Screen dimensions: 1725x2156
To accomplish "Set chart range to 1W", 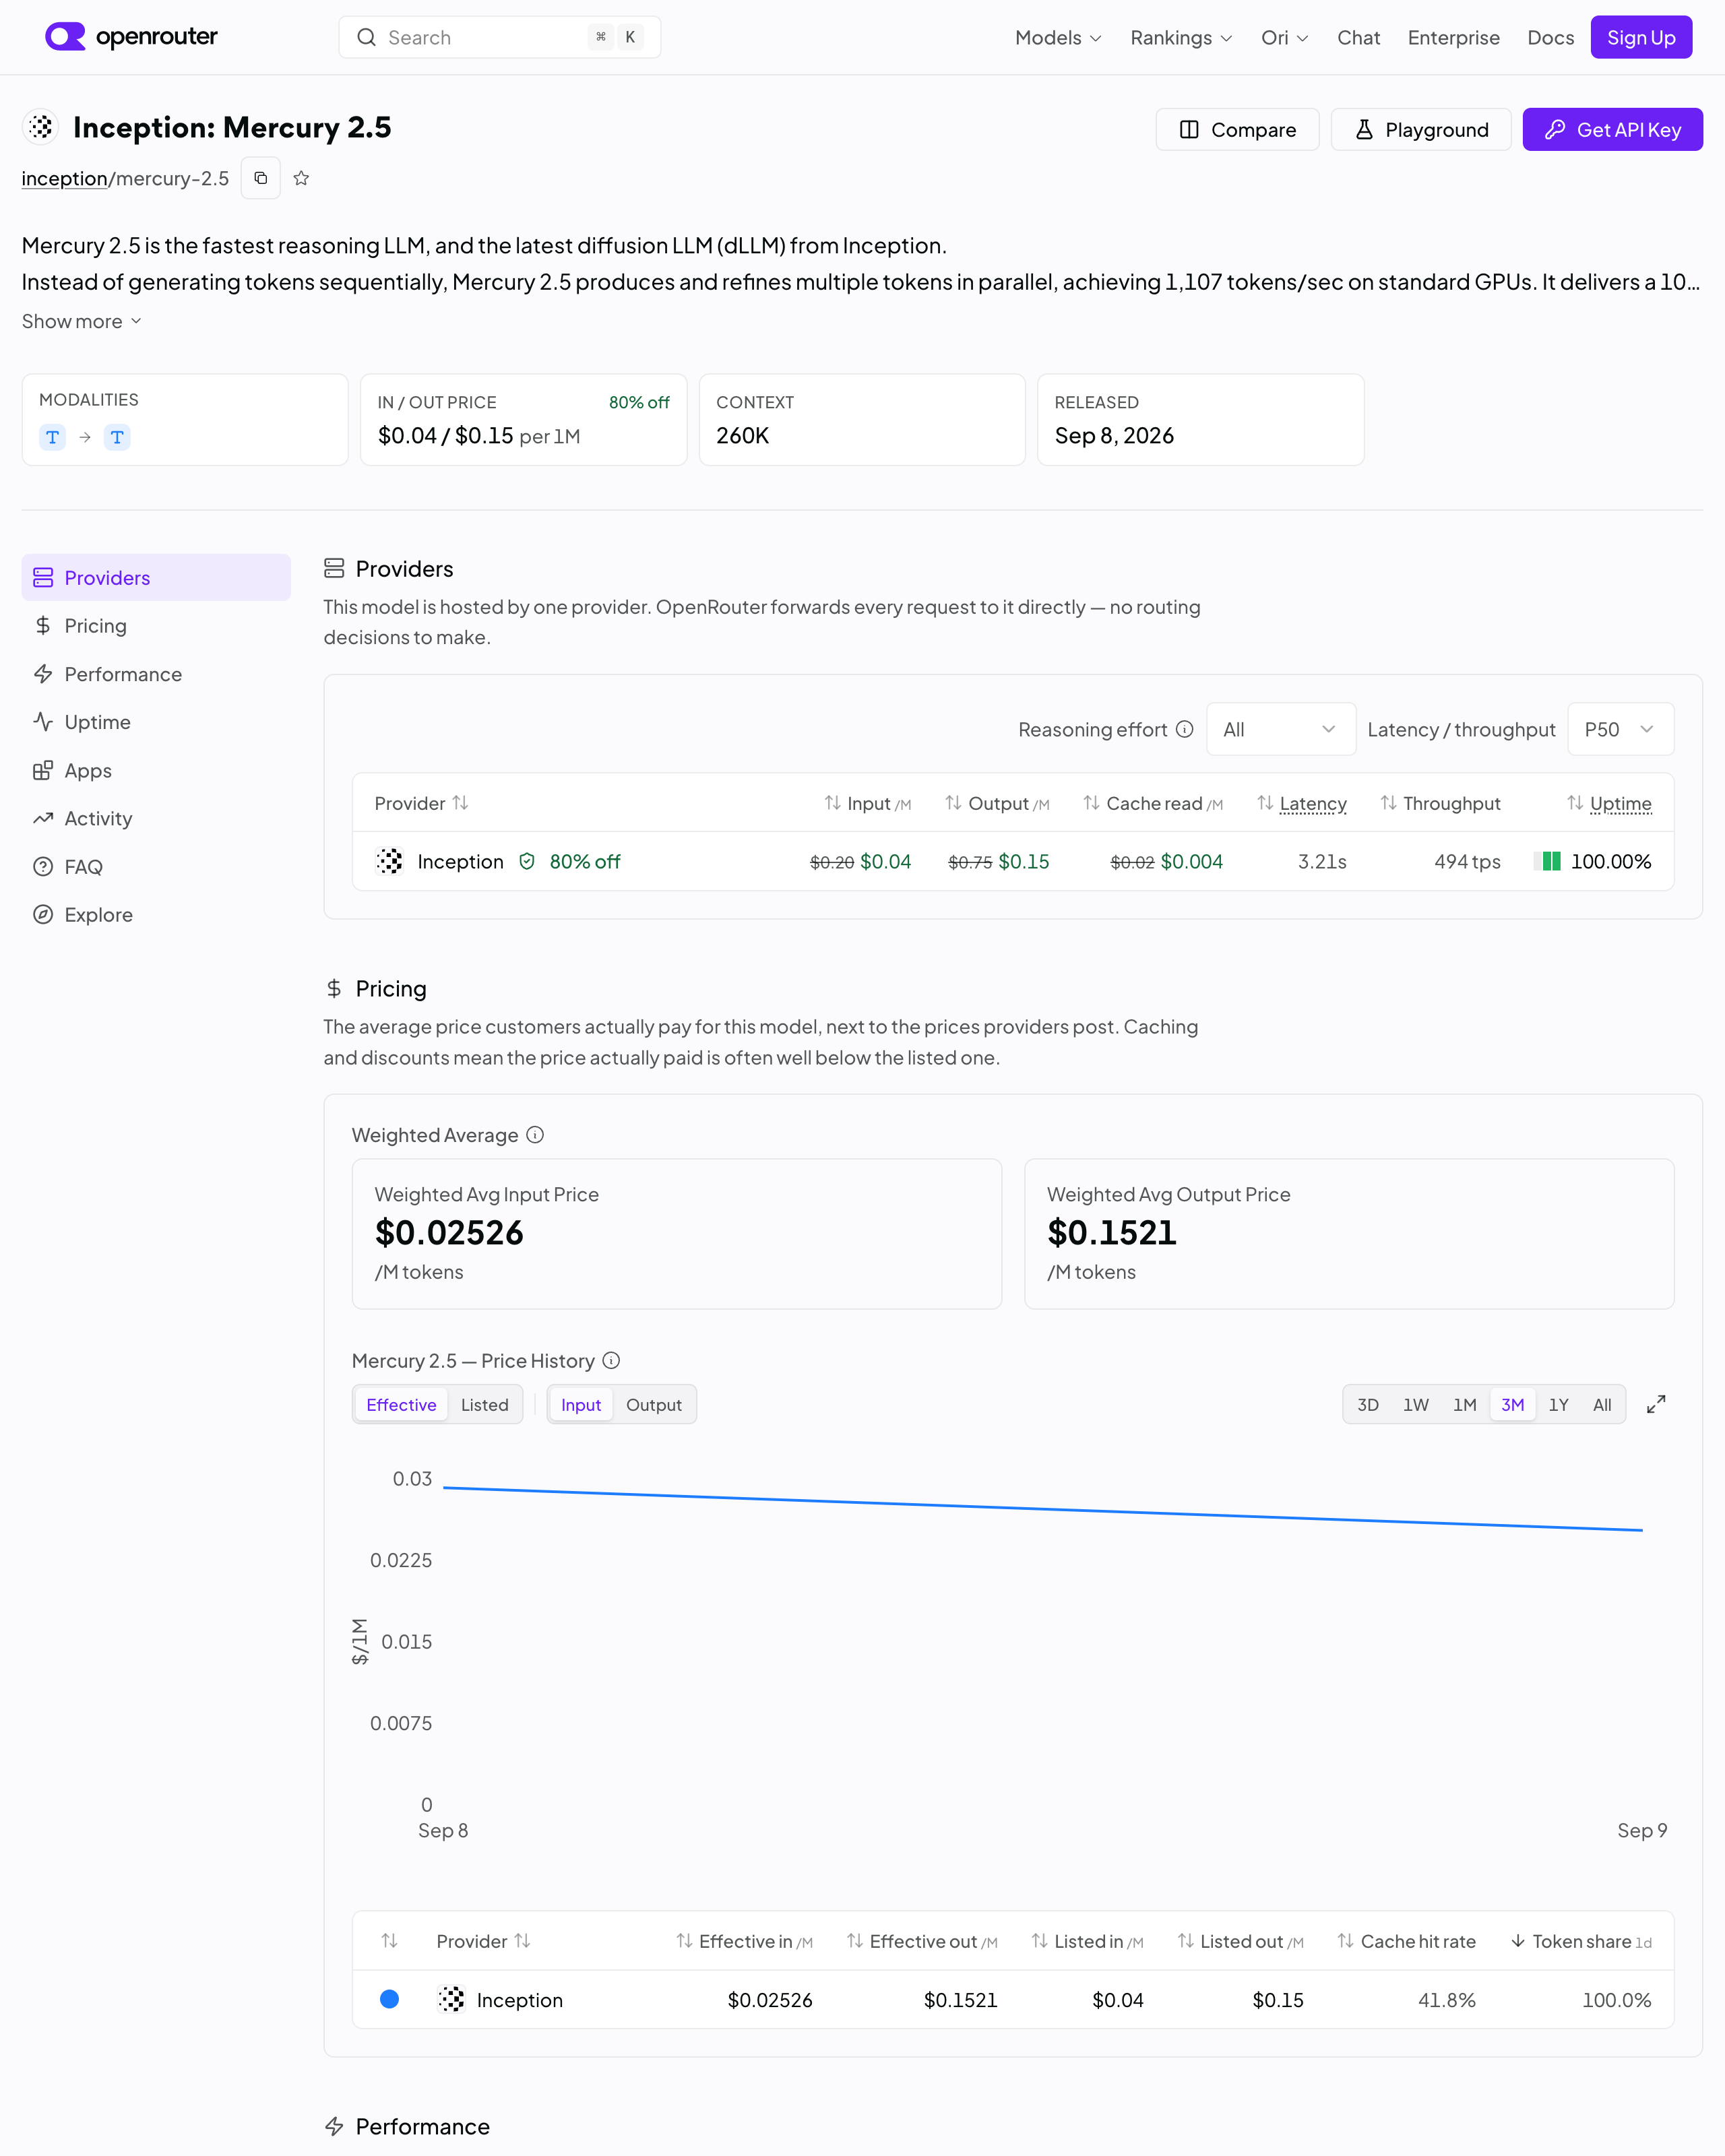I will 1415,1404.
